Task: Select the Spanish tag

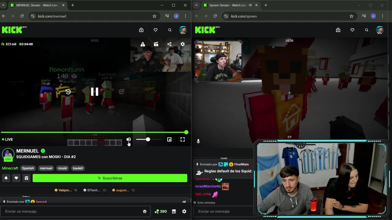Action: 28,168
